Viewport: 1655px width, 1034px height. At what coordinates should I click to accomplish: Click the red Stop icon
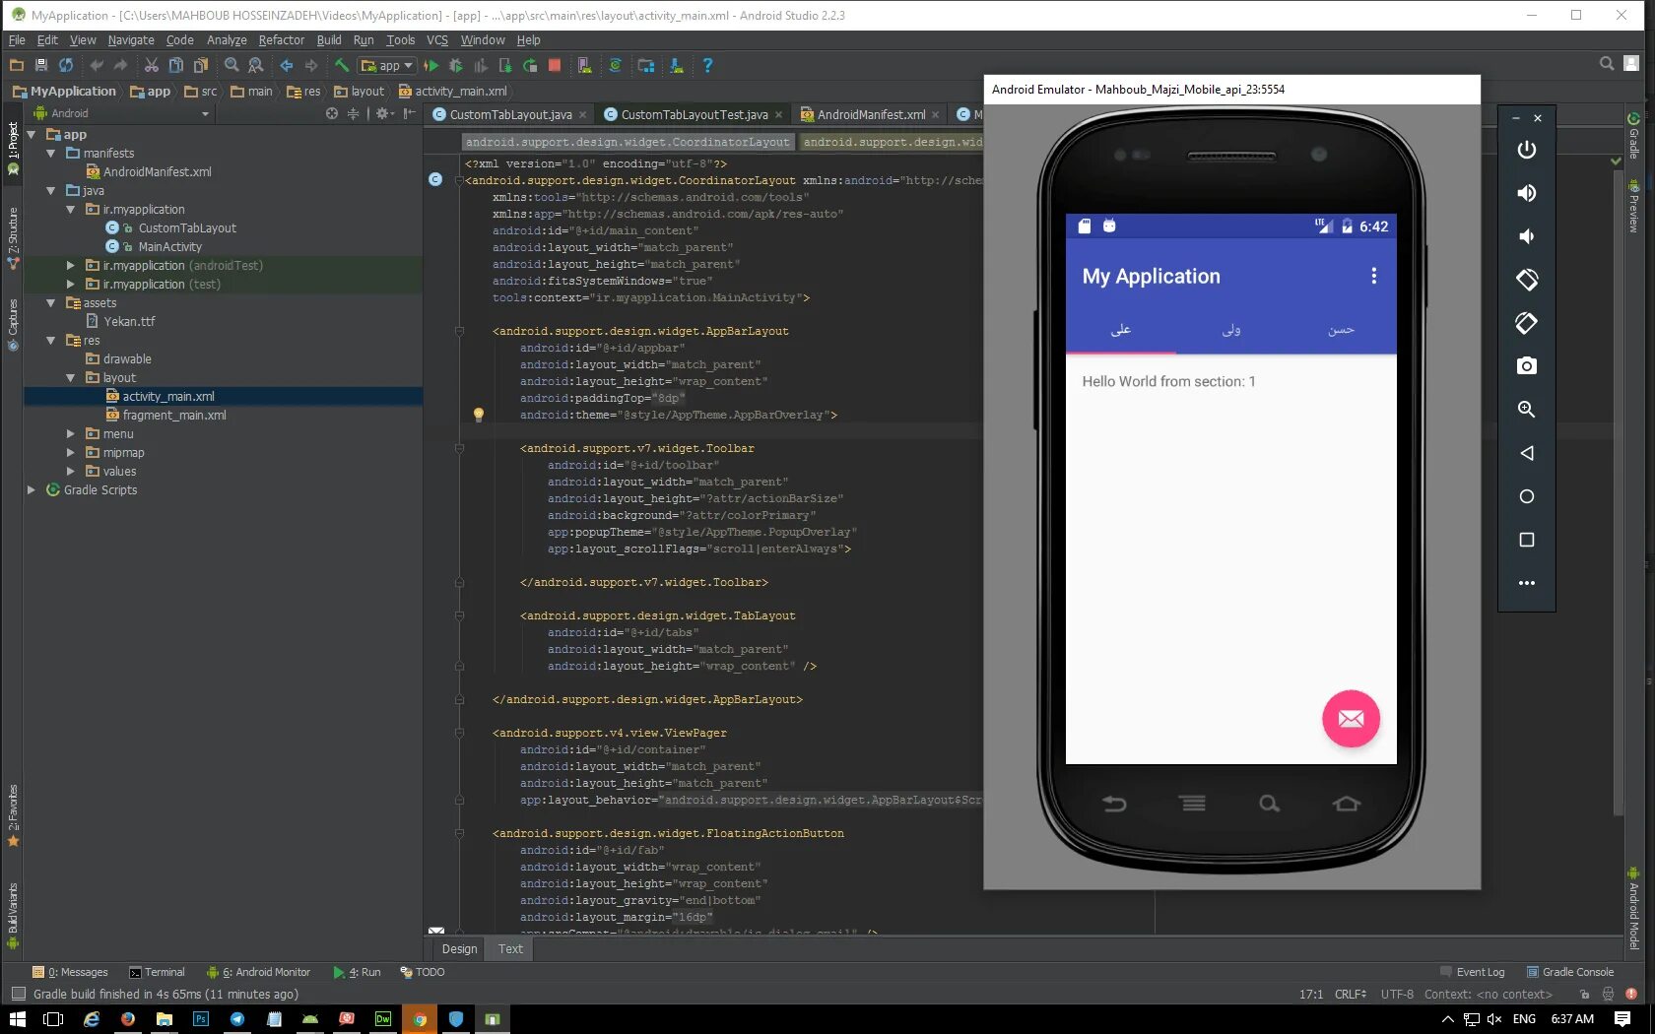pyautogui.click(x=555, y=65)
